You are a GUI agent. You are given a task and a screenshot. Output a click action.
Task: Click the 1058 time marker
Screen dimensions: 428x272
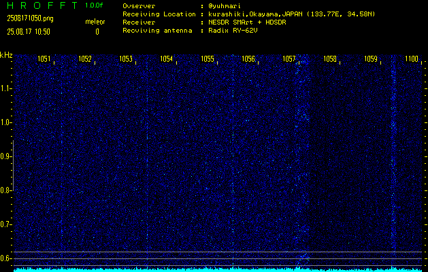pyautogui.click(x=330, y=59)
